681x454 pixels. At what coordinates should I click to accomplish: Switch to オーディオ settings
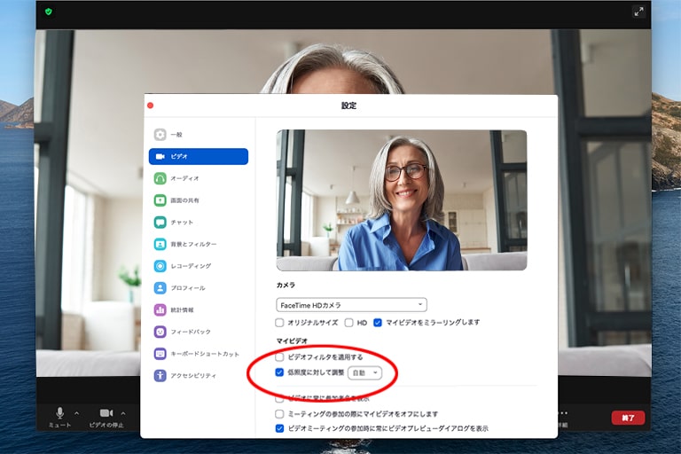click(199, 178)
